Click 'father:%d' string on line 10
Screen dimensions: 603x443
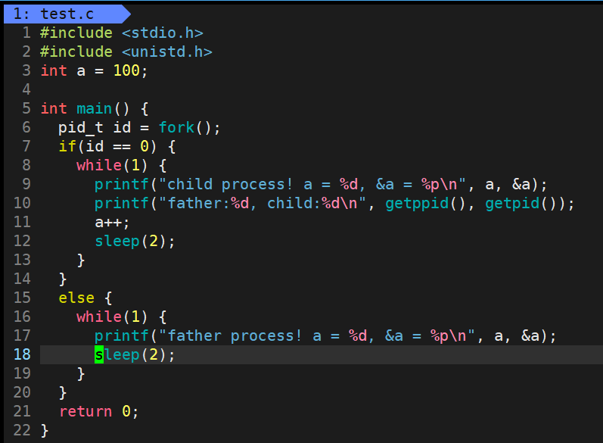(x=207, y=203)
